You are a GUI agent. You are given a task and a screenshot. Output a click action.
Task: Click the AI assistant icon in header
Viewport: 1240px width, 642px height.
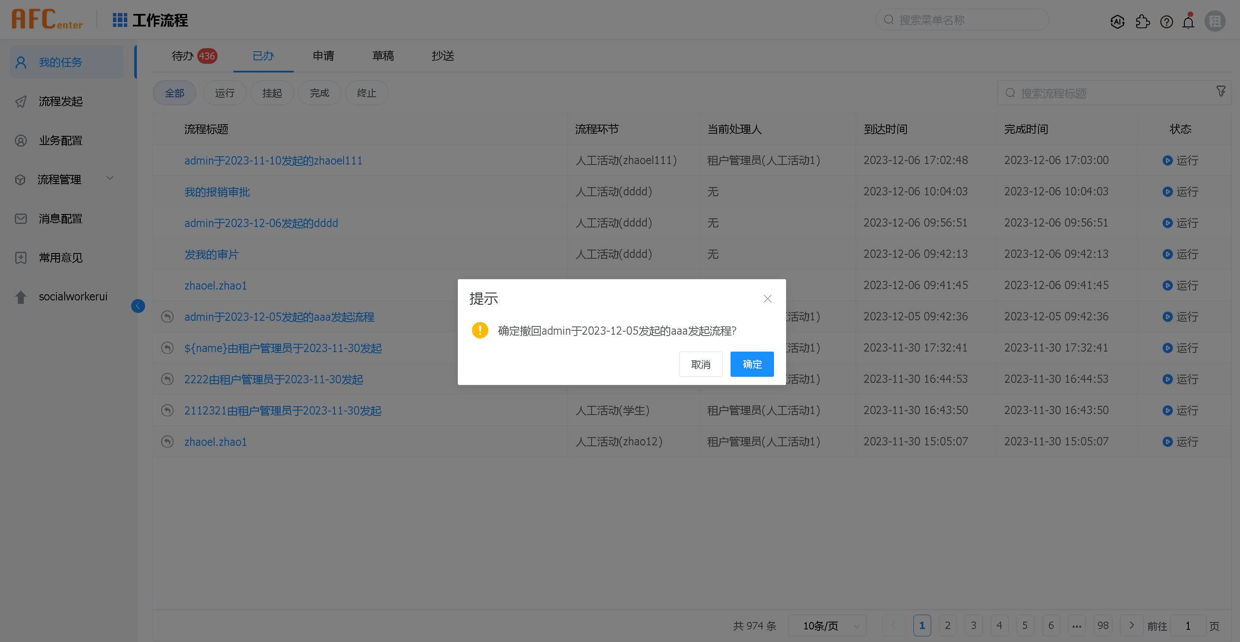coord(1117,22)
